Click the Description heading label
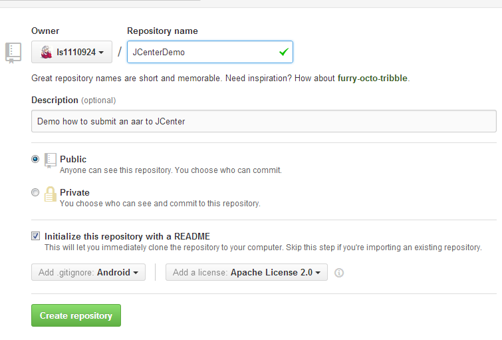Viewport: 502px width, 340px height. pyautogui.click(x=55, y=100)
